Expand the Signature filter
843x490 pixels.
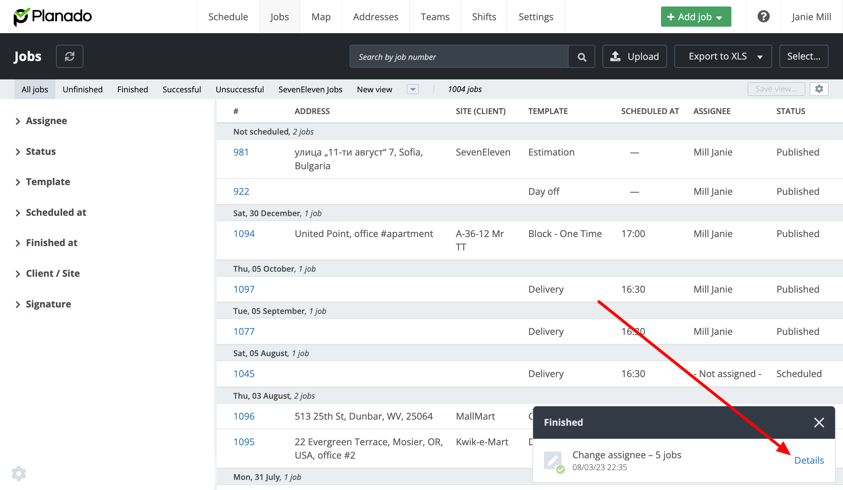coord(48,304)
